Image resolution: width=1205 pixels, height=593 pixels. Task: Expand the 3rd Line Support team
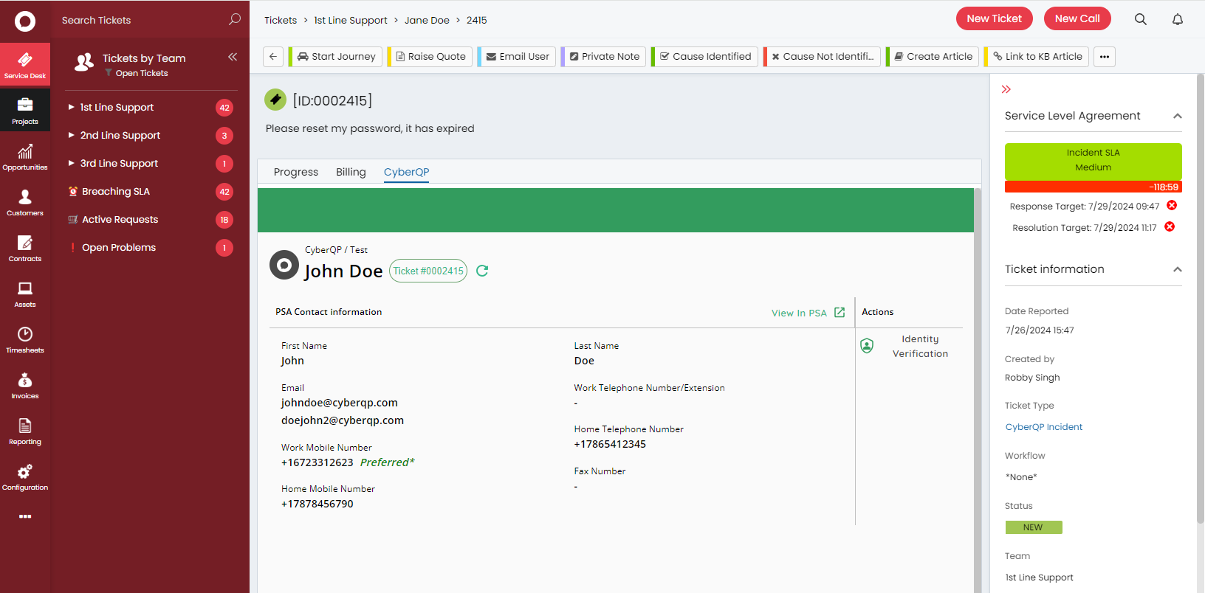(x=72, y=163)
